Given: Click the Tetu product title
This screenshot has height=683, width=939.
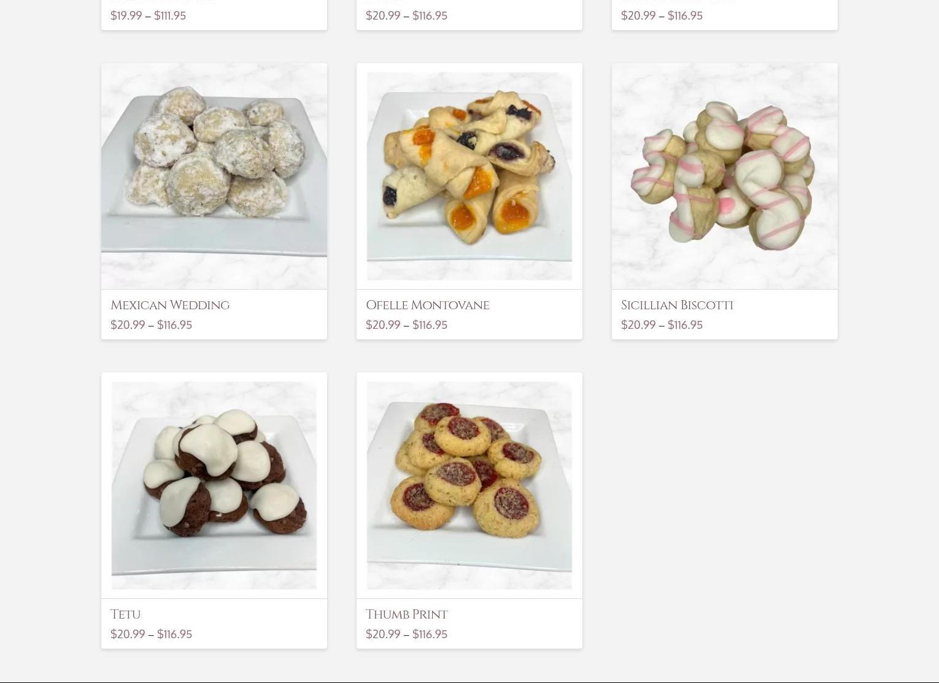Looking at the screenshot, I should click(x=126, y=614).
